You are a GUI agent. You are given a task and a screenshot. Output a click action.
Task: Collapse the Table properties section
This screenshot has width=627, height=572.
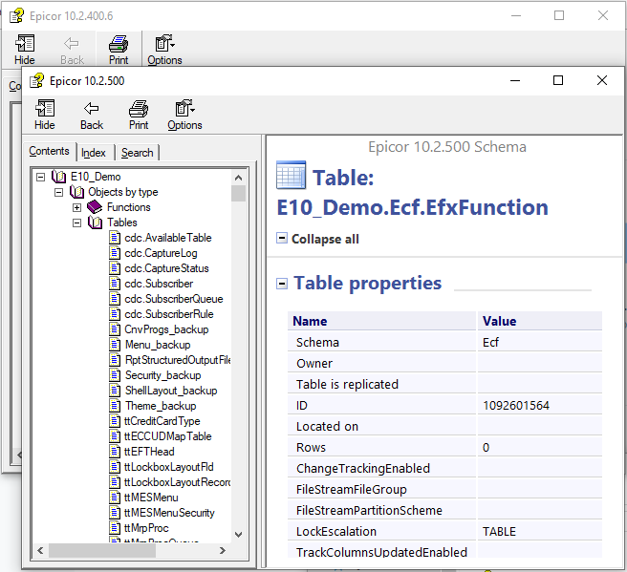282,284
